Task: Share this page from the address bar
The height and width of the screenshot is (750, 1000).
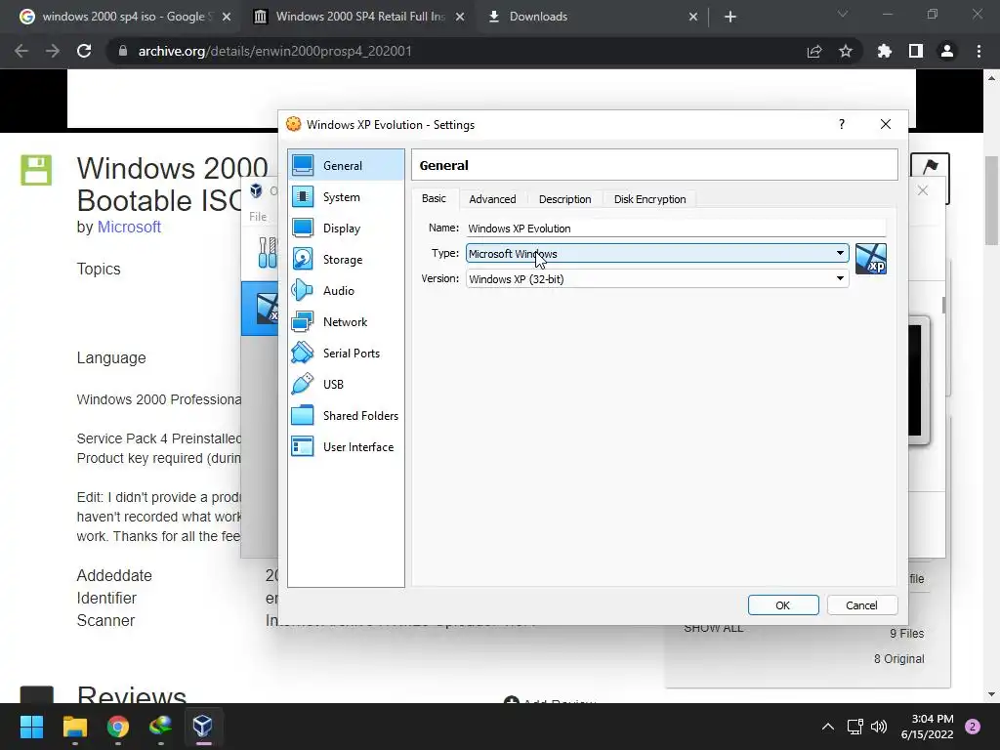Action: (x=814, y=51)
